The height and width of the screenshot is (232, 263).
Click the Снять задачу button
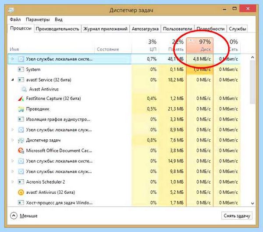[x=237, y=216]
